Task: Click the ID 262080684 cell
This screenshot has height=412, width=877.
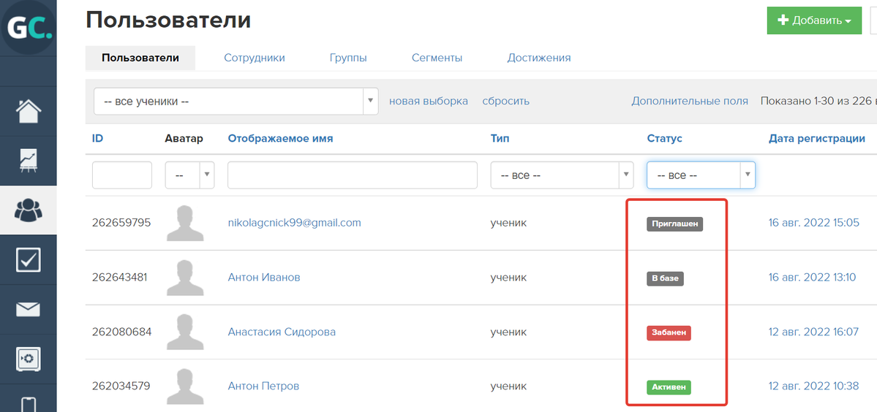Action: tap(122, 332)
